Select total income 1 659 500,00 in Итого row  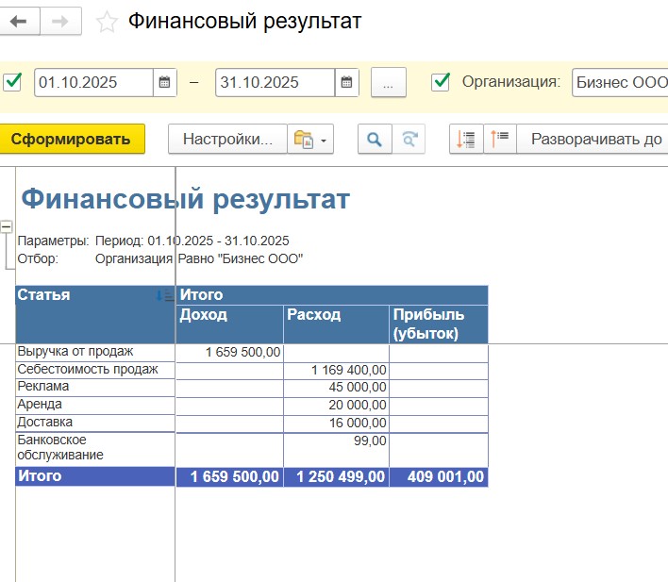point(229,476)
